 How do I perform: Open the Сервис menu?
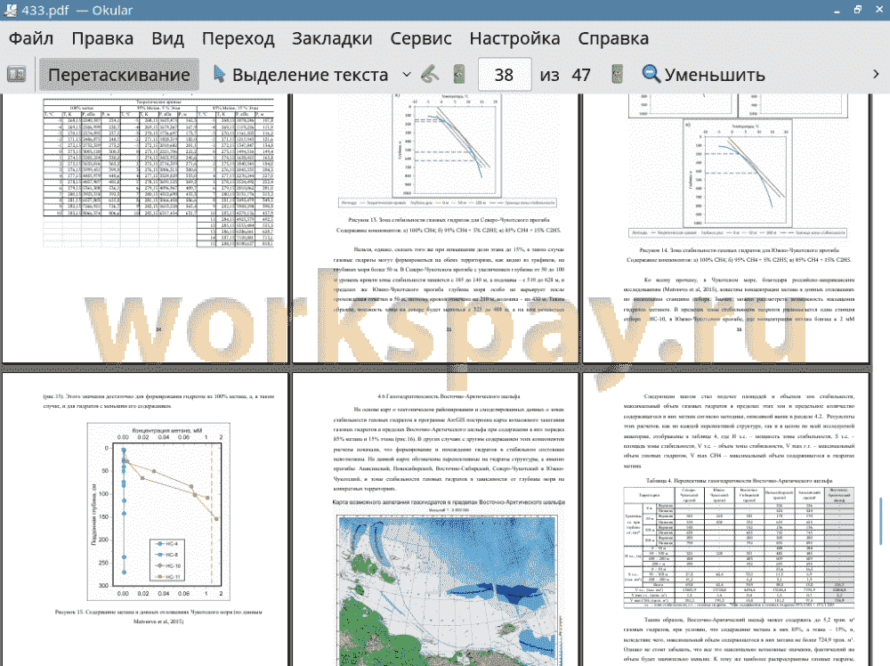tap(421, 38)
